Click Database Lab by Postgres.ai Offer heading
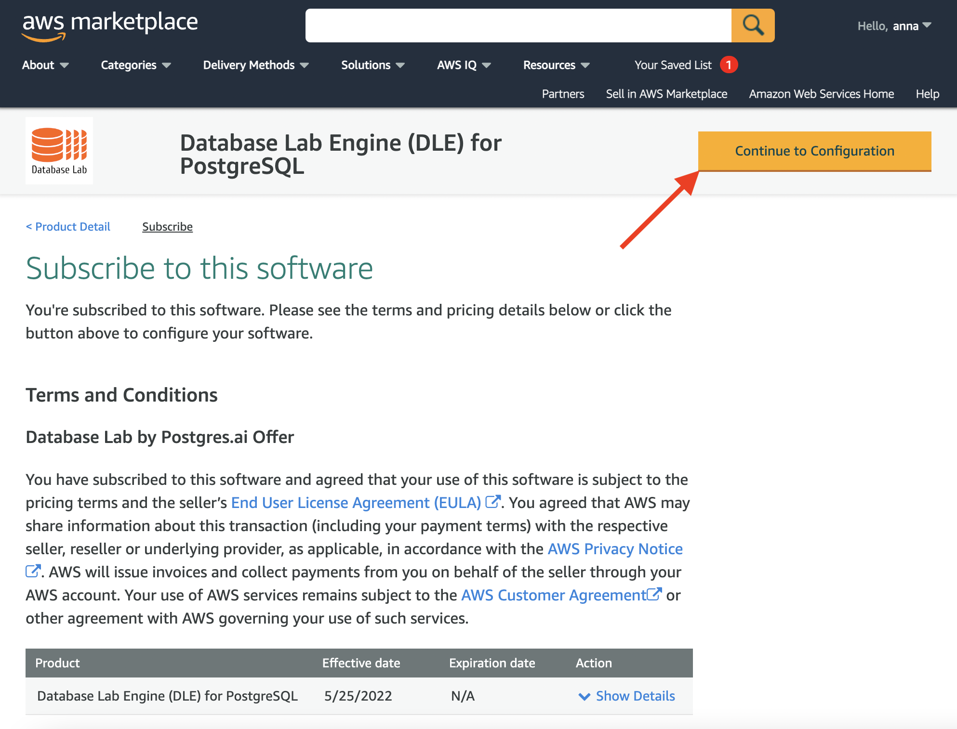The width and height of the screenshot is (957, 729). (159, 437)
